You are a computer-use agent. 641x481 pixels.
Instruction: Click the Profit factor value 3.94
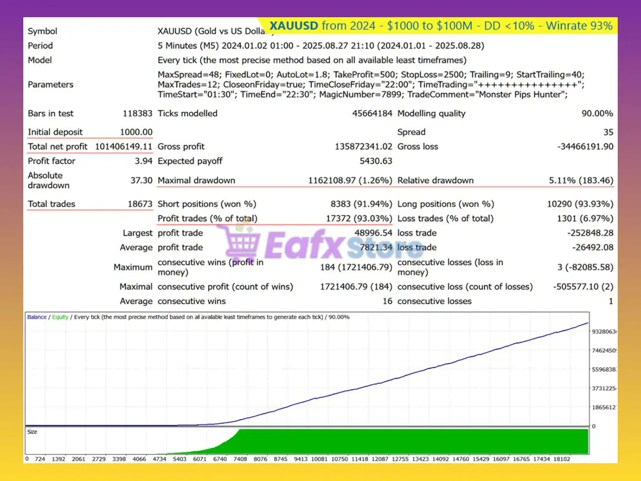[x=143, y=161]
